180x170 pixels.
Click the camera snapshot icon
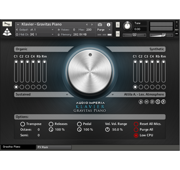[x=100, y=25]
